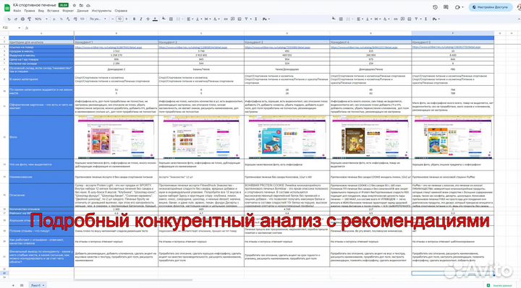Click the fx formula bar icon
Screen dimensions: 521x288
tap(27, 28)
